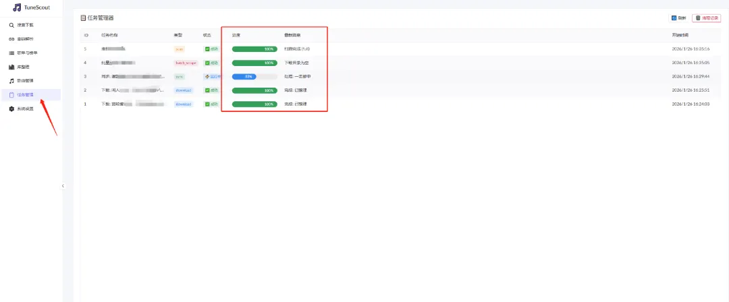The image size is (729, 302).
Task: Click the 任务管理器 page title icon
Action: click(83, 18)
